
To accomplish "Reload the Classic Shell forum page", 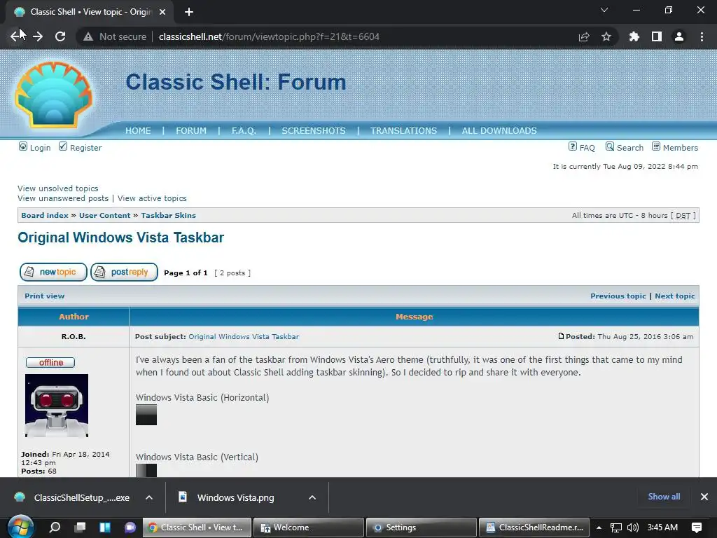I will 60,36.
